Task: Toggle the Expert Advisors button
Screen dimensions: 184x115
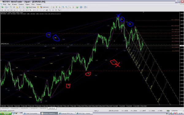Action: (x=44, y=7)
